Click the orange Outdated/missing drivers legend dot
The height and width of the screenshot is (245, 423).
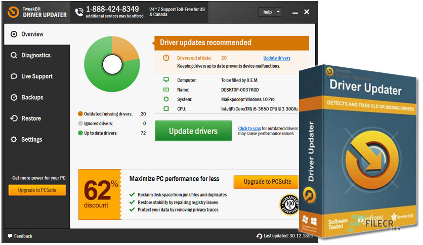point(80,114)
